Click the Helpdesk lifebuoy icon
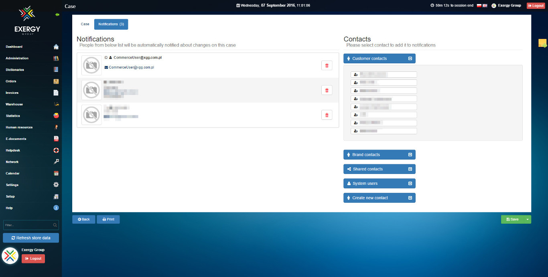Screen dimensions: 548x277 coord(56,150)
